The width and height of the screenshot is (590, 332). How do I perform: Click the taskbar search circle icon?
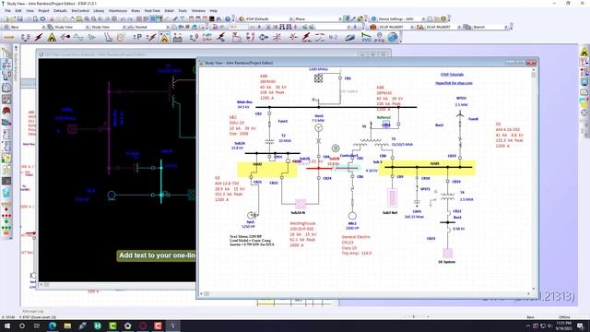[22, 326]
